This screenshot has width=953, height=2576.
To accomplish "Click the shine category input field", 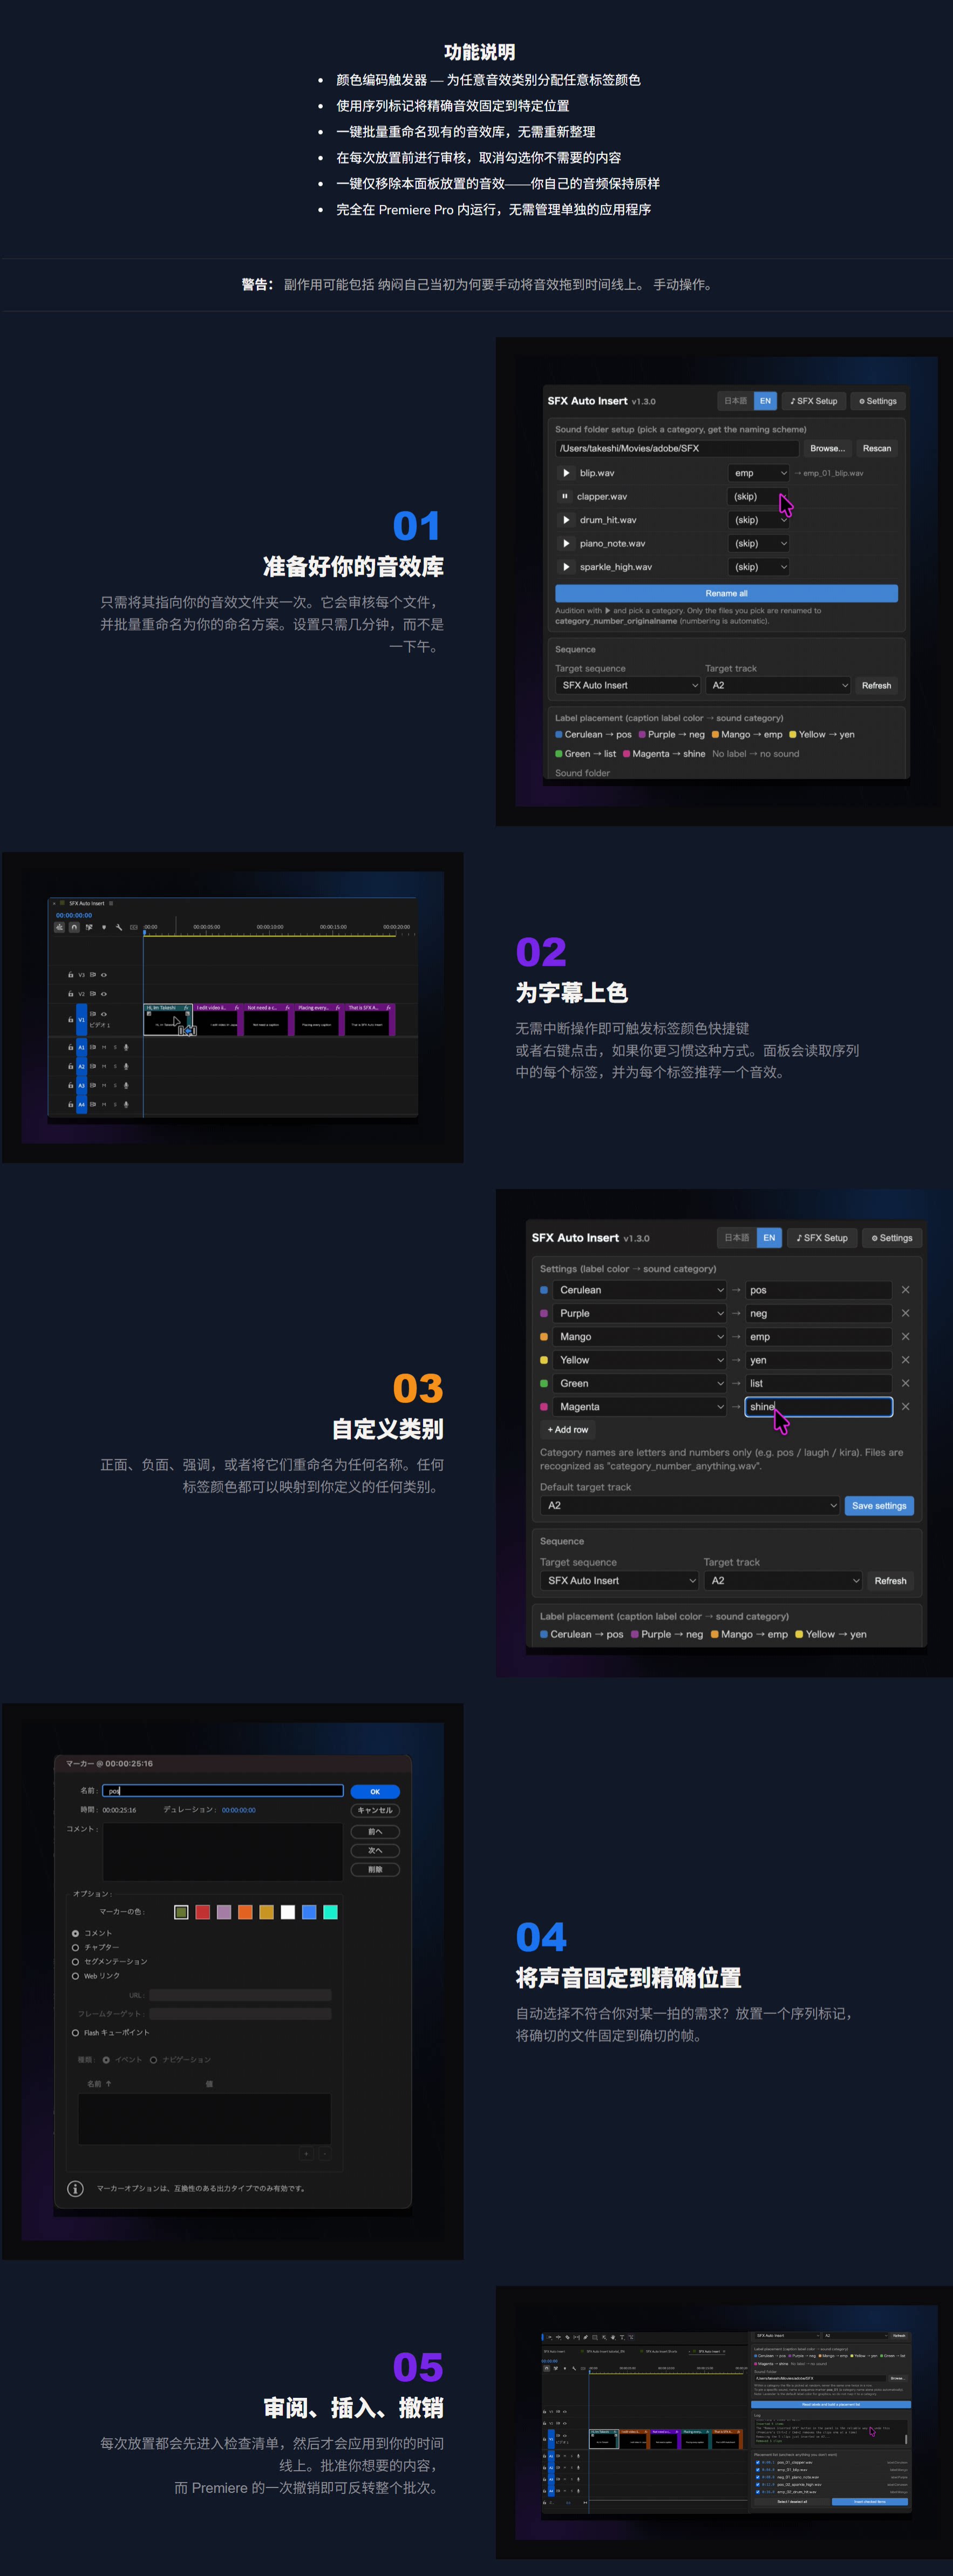I will [x=818, y=1407].
